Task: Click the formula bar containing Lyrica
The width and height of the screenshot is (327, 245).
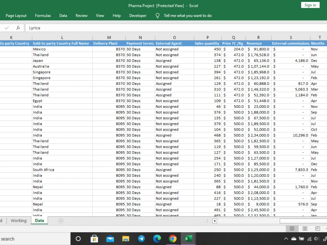Action: point(176,28)
